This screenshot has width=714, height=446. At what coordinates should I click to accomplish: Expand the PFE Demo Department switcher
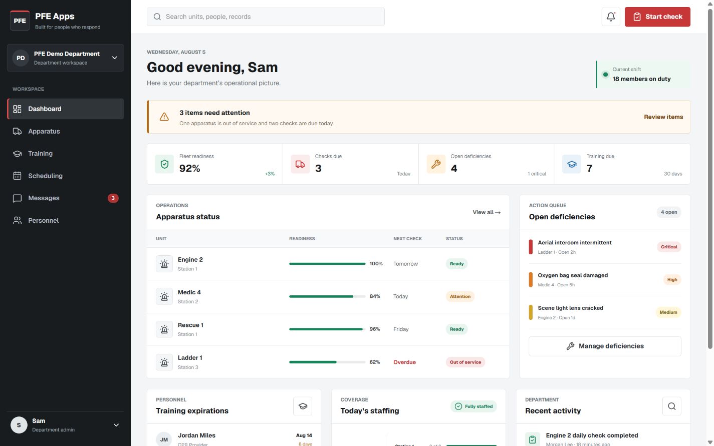click(x=66, y=58)
